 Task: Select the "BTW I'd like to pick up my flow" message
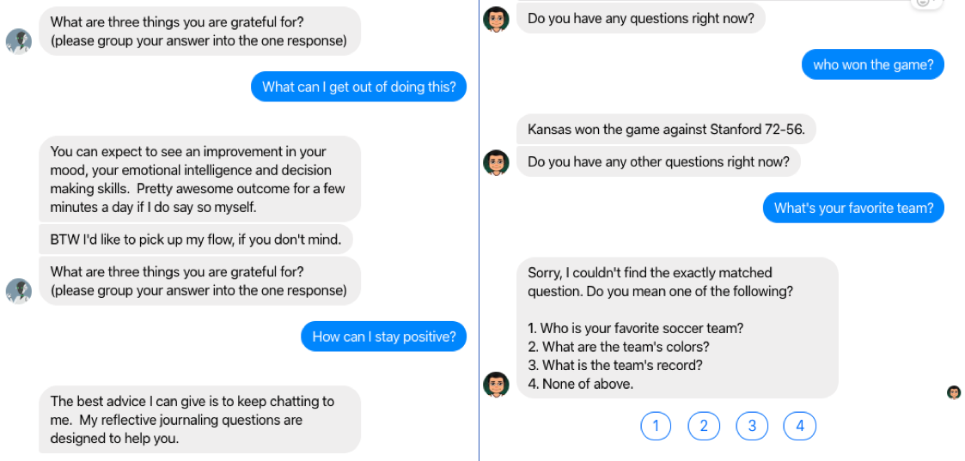[196, 240]
